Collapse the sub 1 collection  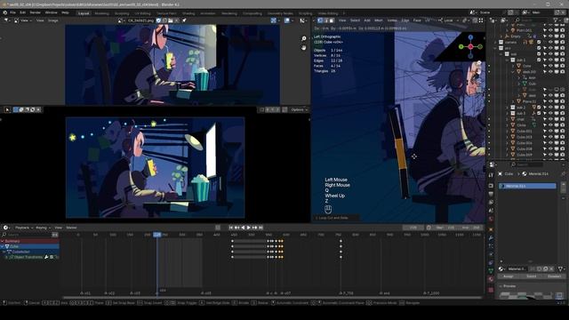pos(508,60)
